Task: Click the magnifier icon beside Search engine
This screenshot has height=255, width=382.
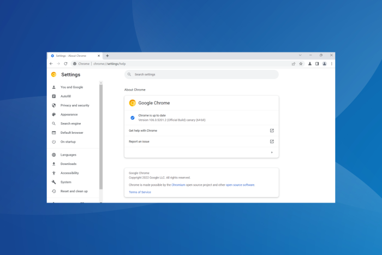Action: point(54,123)
